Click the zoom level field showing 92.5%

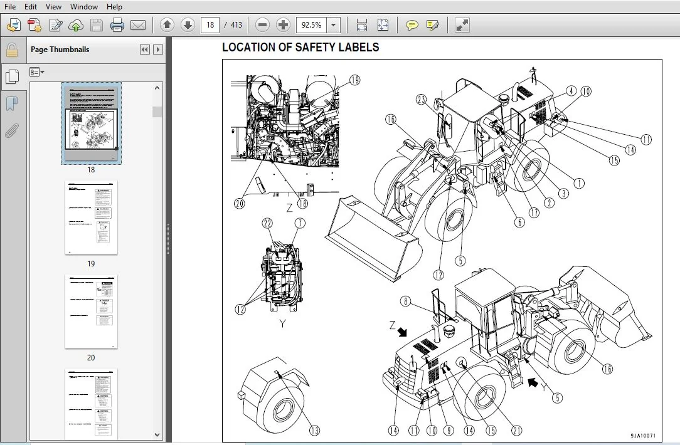click(311, 25)
